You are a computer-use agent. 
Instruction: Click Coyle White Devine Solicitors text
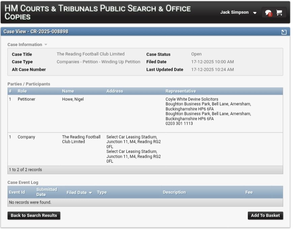tap(192, 99)
